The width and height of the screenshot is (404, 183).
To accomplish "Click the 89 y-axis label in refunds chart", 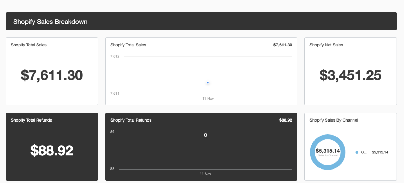I will tap(112, 132).
